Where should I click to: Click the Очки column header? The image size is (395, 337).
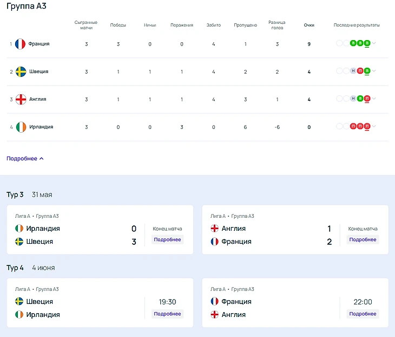coord(309,25)
